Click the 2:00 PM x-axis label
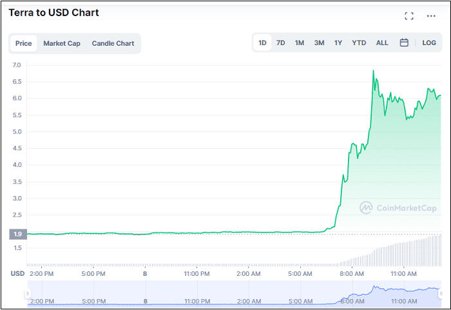Image resolution: width=451 pixels, height=310 pixels. (x=41, y=274)
